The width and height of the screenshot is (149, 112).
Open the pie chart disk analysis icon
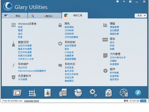(x=78, y=93)
